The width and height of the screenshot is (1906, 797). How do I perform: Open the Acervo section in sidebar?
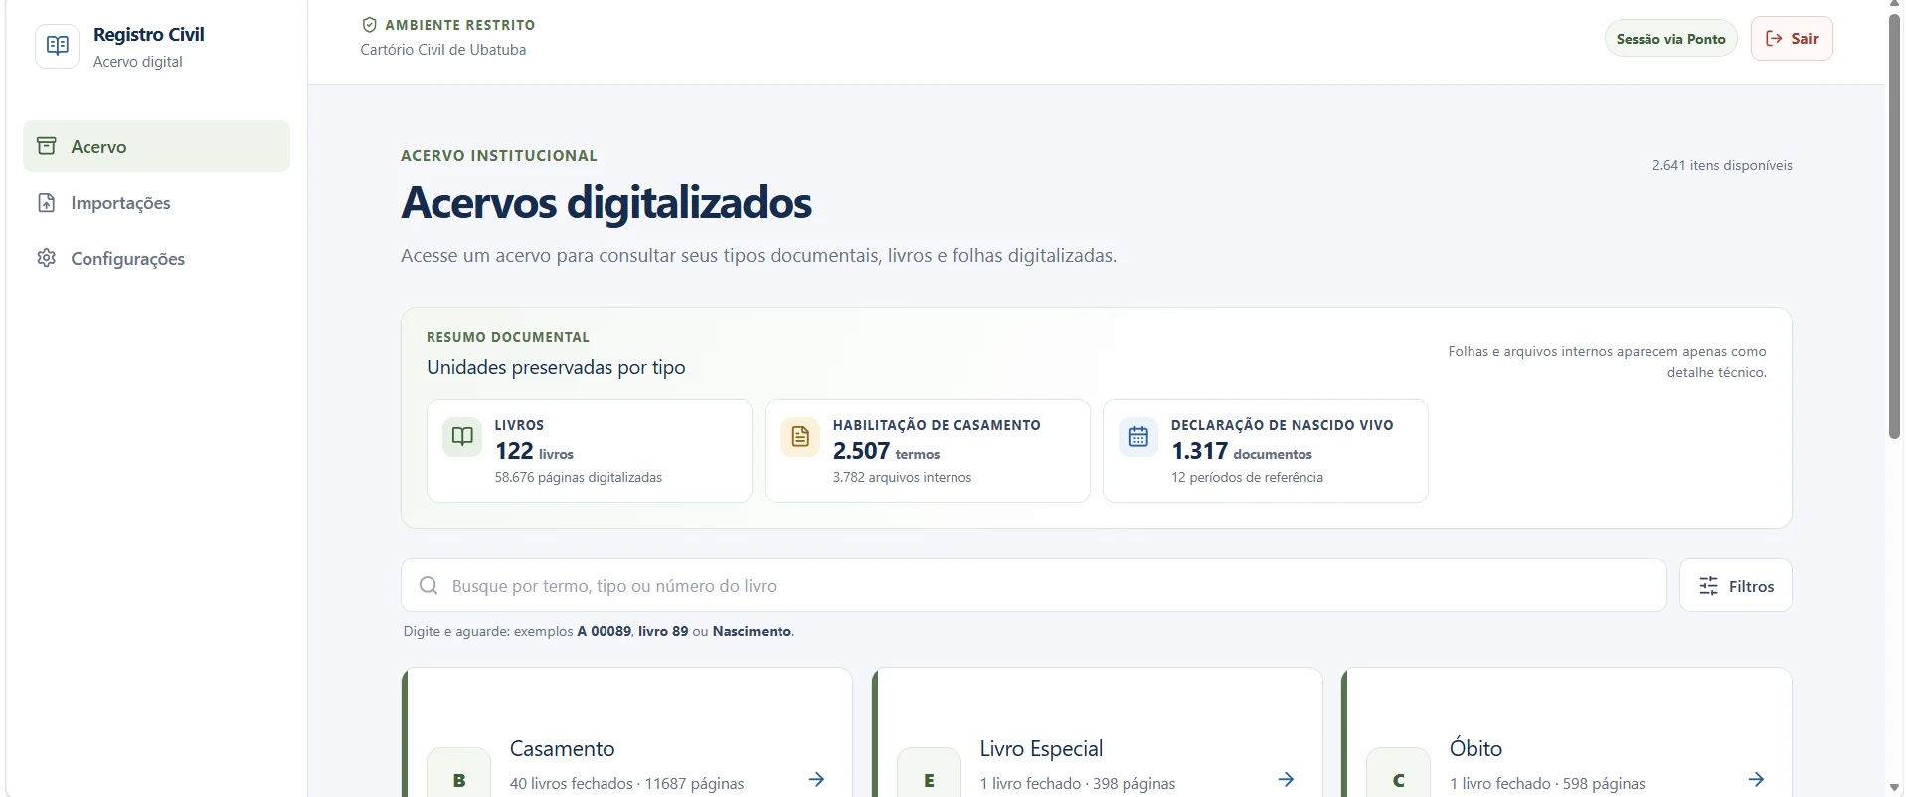157,146
